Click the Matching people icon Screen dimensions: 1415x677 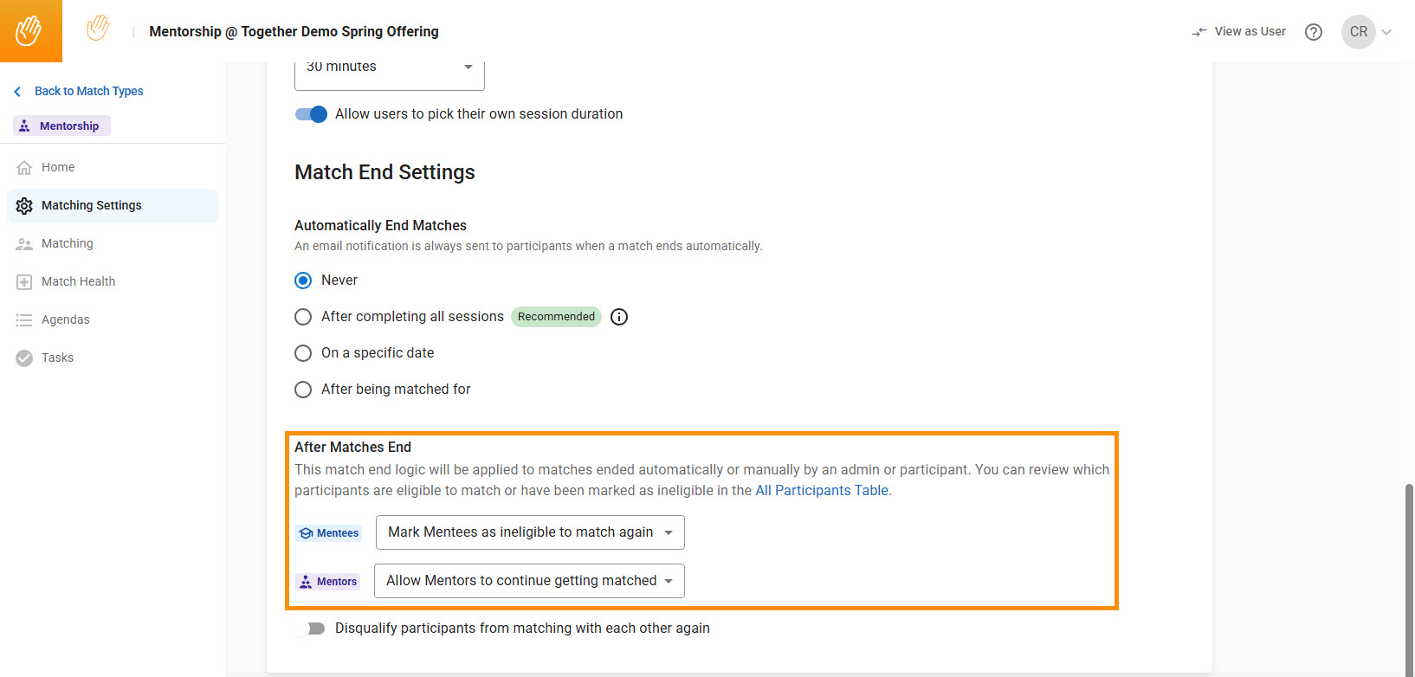point(24,244)
